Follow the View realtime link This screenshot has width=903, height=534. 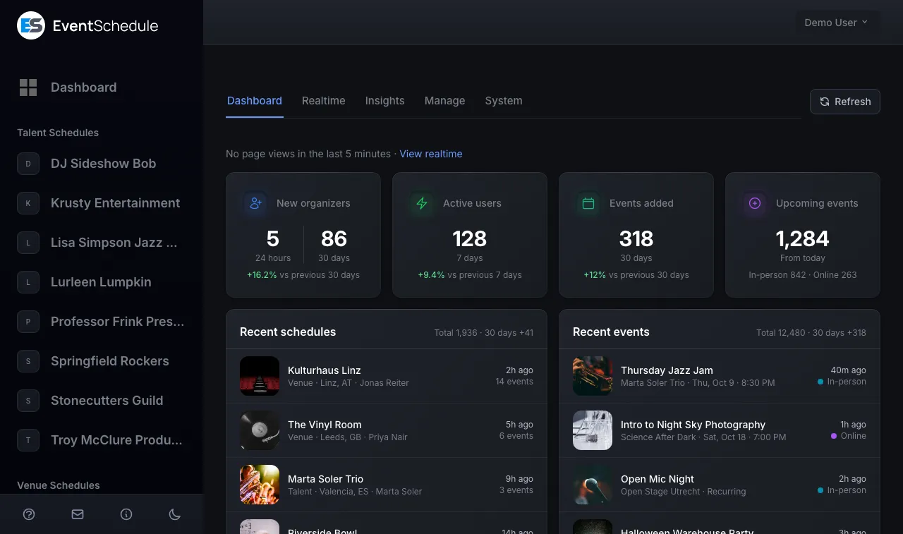tap(431, 154)
